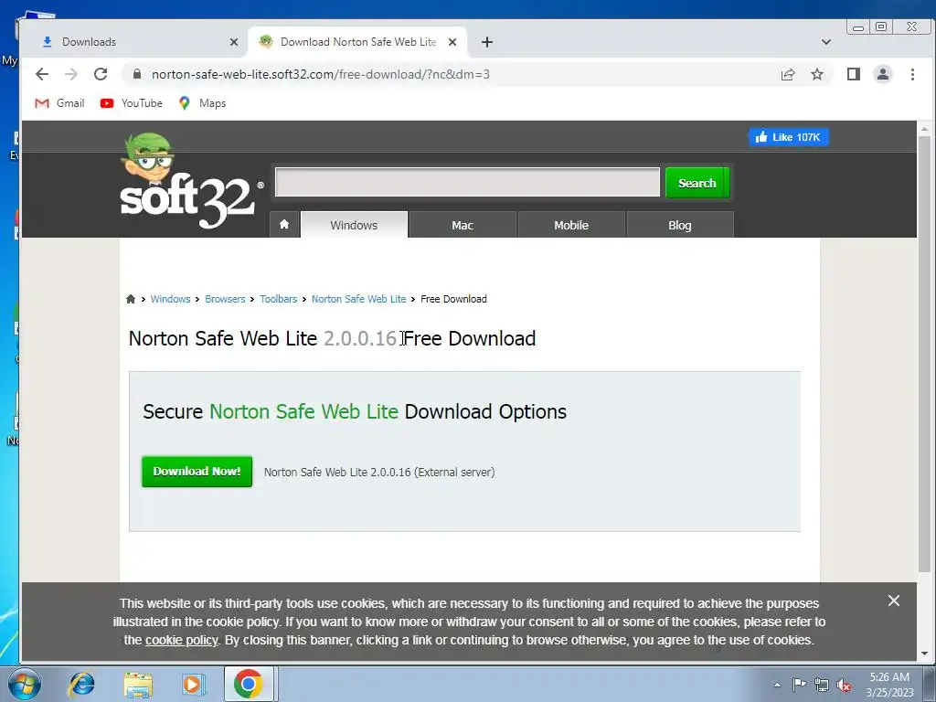The height and width of the screenshot is (702, 936).
Task: Click the network tray icon
Action: pos(822,685)
